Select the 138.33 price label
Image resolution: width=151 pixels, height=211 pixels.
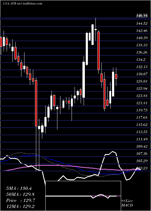pyautogui.click(x=142, y=45)
